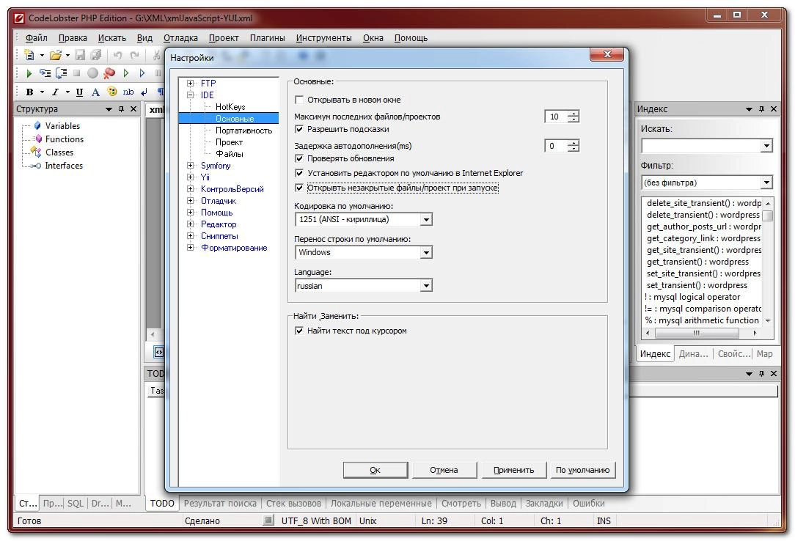
Task: Check 'Открывать в новом окне'
Action: 299,100
